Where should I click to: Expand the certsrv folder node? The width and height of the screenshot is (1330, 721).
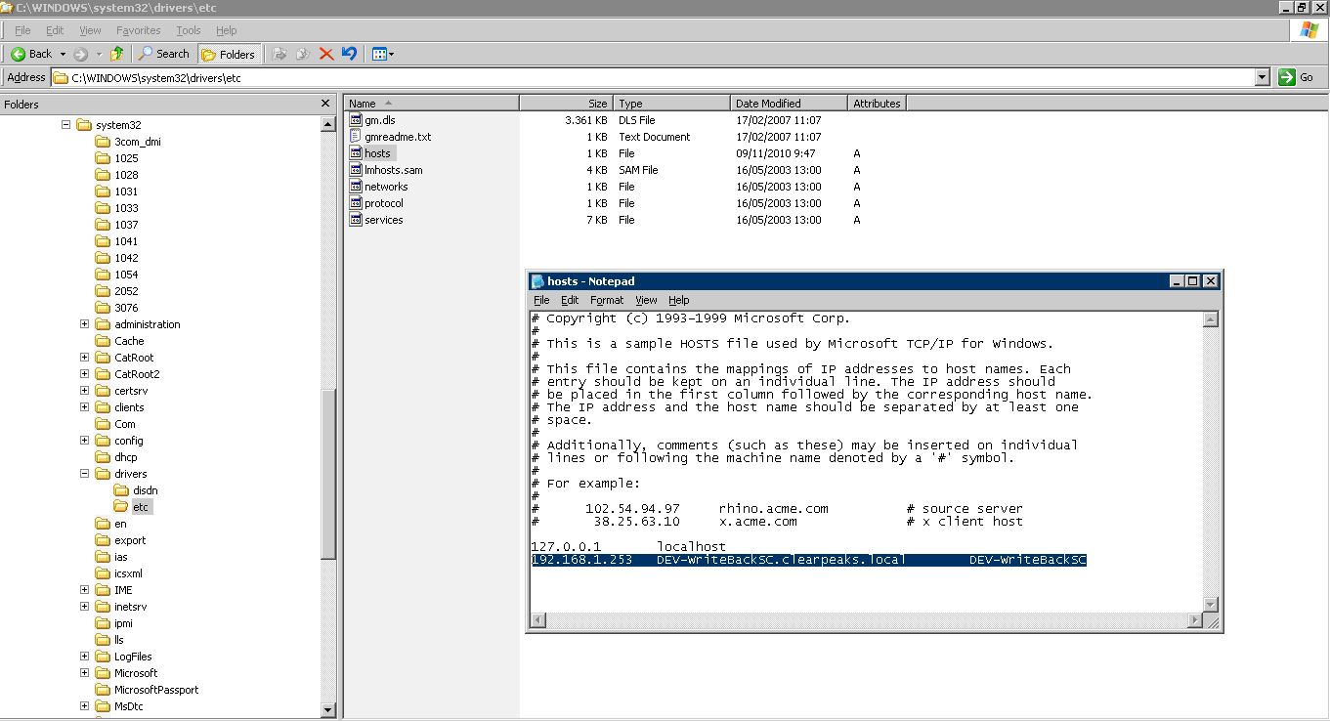click(x=85, y=391)
